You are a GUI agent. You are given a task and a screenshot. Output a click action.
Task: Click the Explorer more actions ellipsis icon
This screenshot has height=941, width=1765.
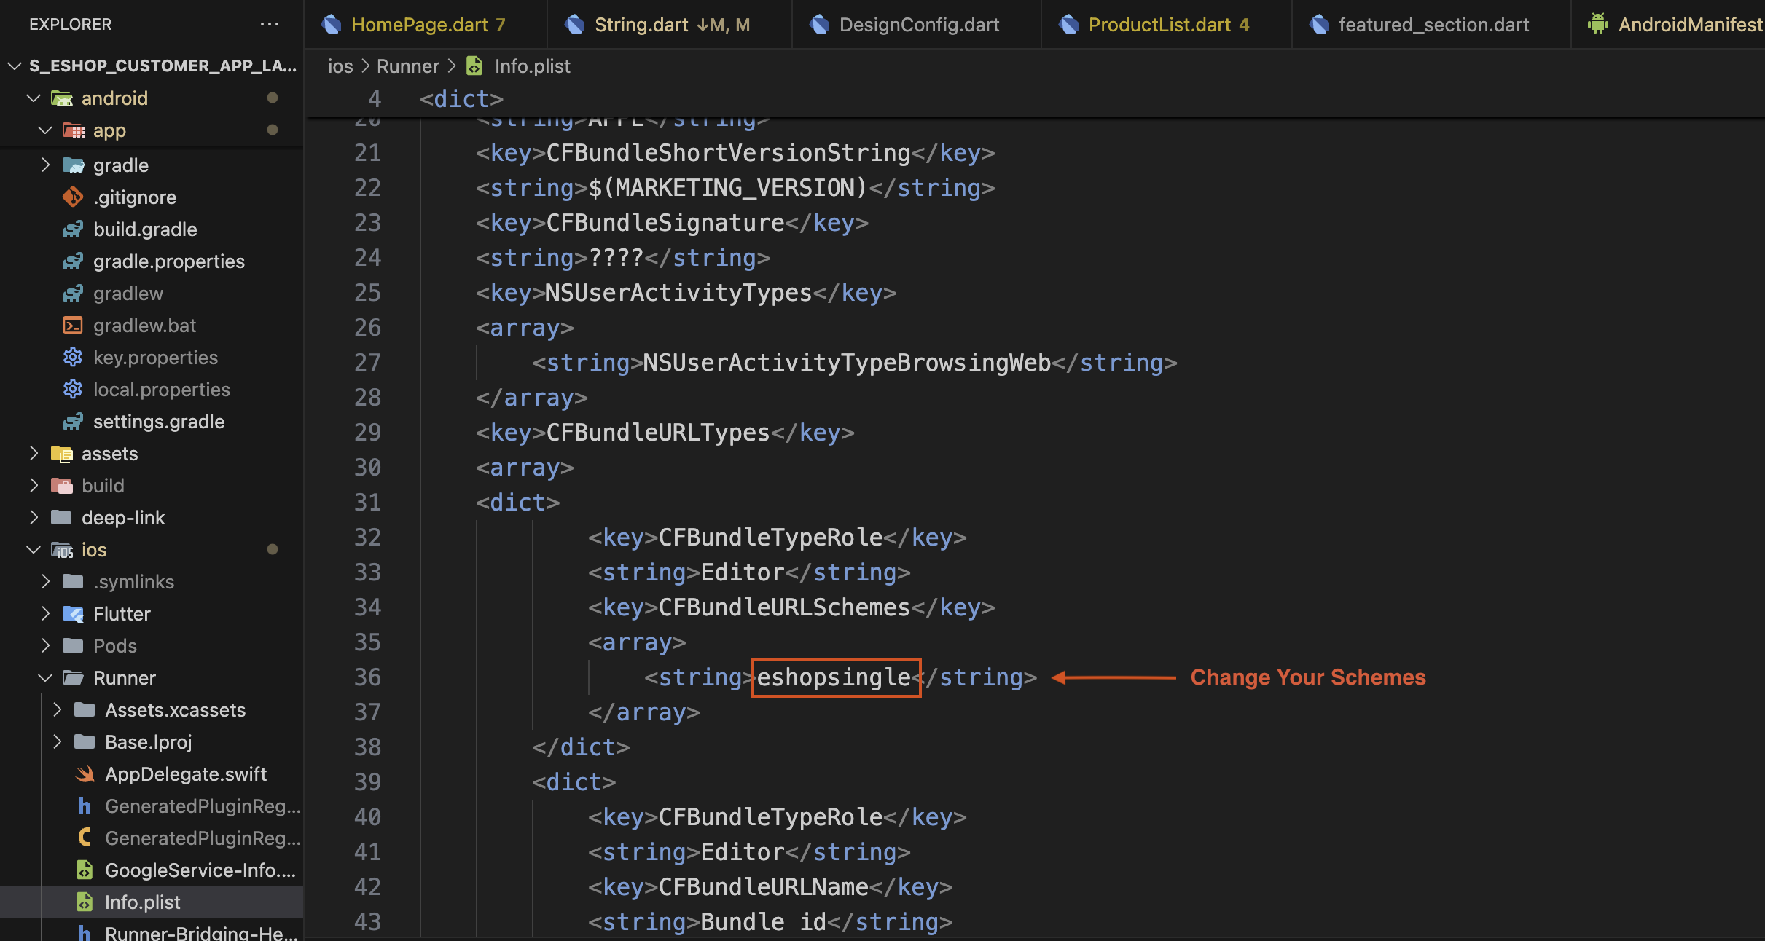point(270,24)
